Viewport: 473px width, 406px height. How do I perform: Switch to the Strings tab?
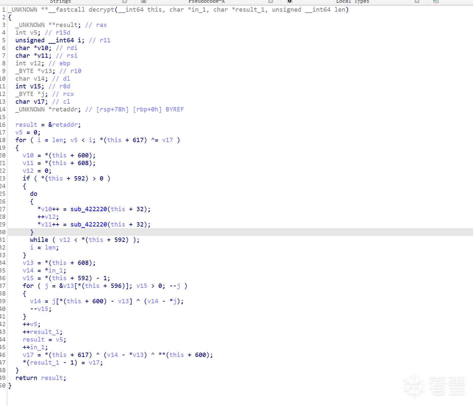(60, 2)
